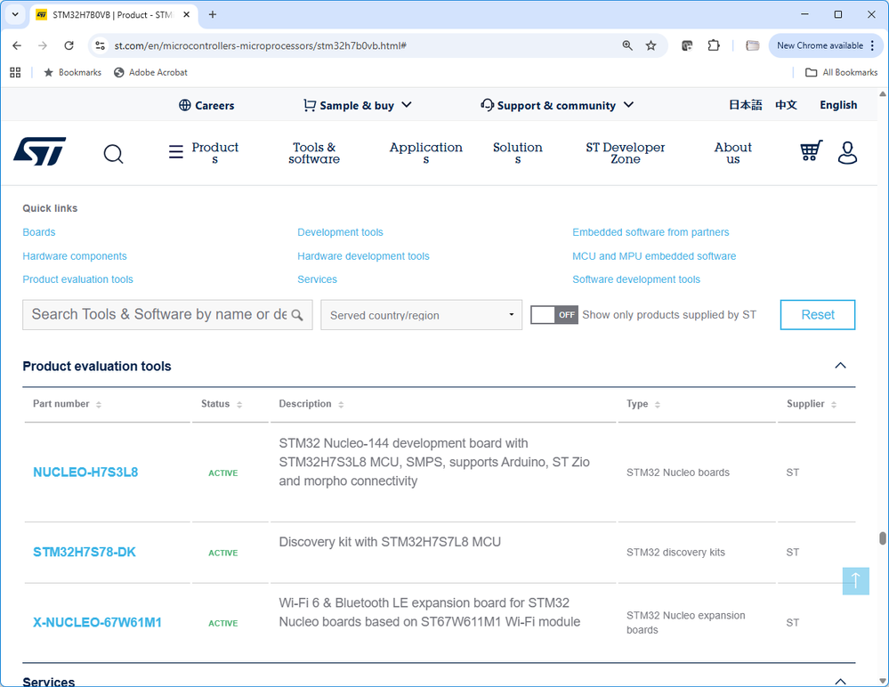Go to Software development tools link

click(x=636, y=279)
